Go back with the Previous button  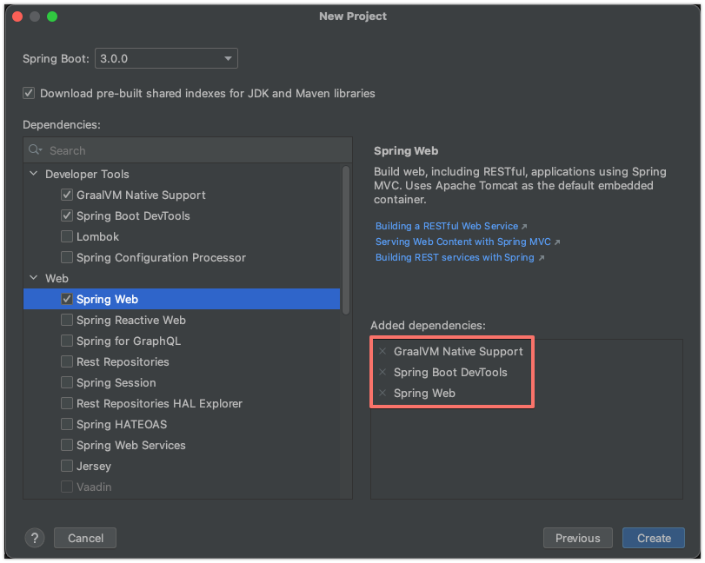(578, 538)
